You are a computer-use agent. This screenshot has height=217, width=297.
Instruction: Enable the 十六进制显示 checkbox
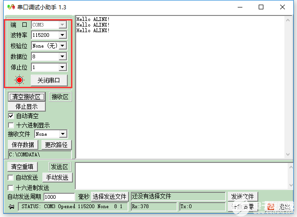coord(11,125)
